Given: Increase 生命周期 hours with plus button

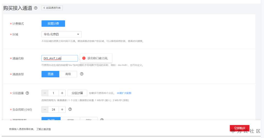Looking at the screenshot, I should click(x=62, y=109).
